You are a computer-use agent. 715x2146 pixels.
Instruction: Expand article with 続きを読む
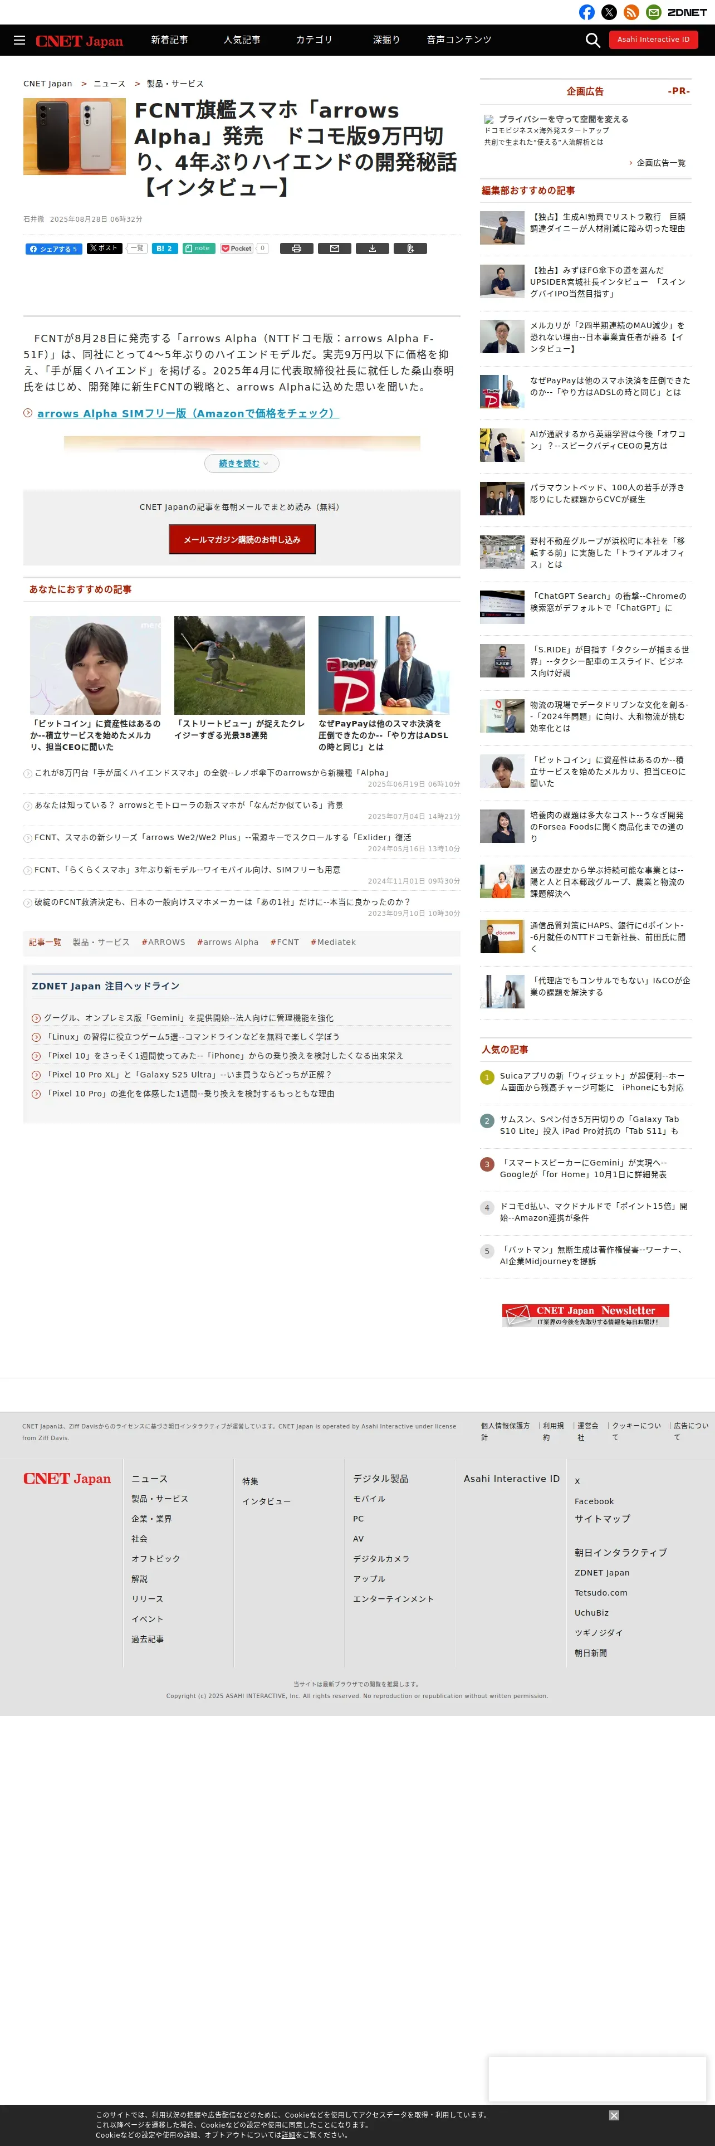click(241, 463)
